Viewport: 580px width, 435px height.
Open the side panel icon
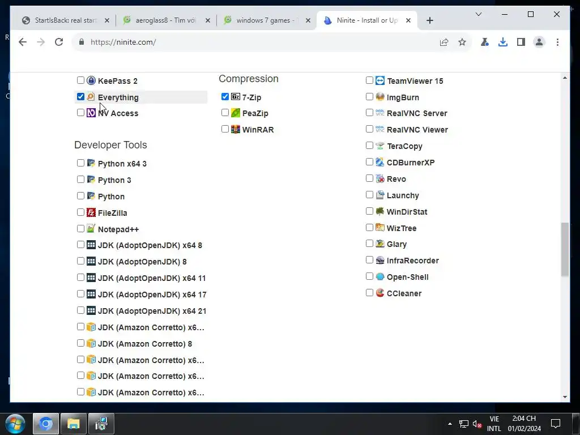521,42
